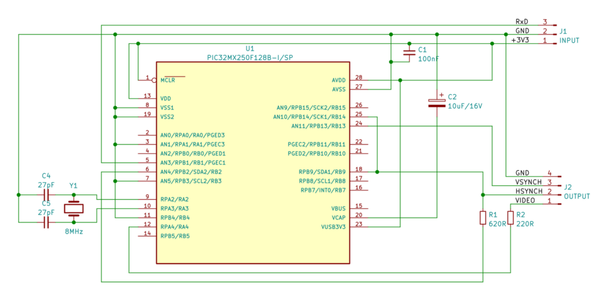Select the C1 100nF capacitor symbol
Viewport: 594px width, 308px height.
[409, 55]
